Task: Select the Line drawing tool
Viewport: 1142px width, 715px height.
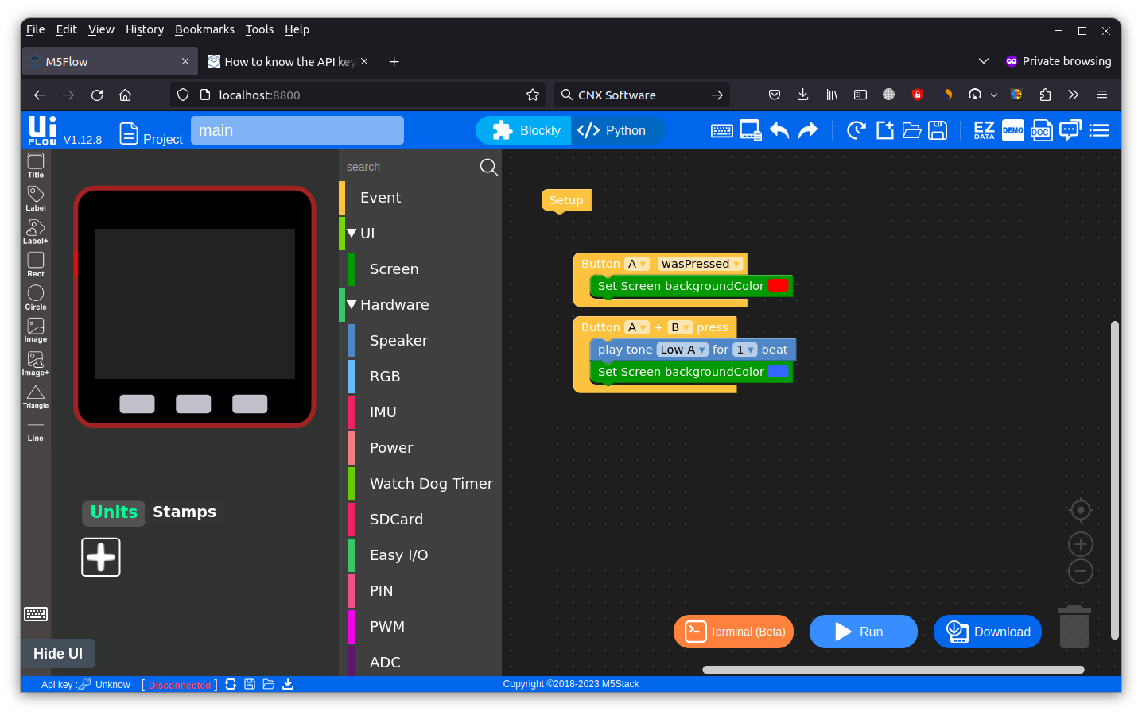Action: (36, 431)
